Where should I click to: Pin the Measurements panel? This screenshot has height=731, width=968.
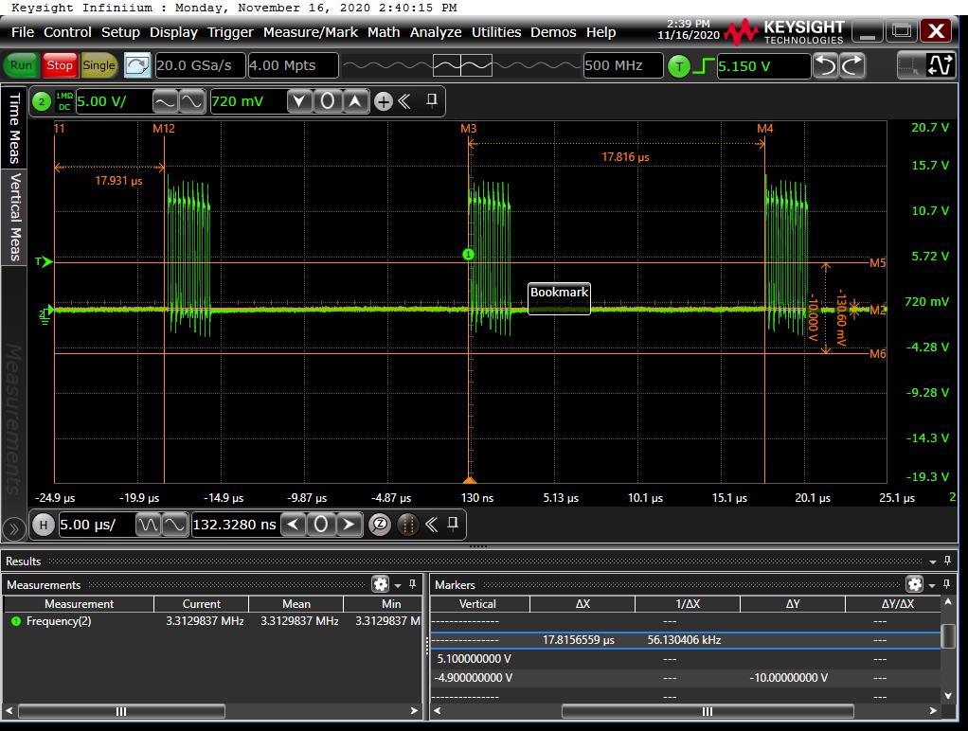412,584
